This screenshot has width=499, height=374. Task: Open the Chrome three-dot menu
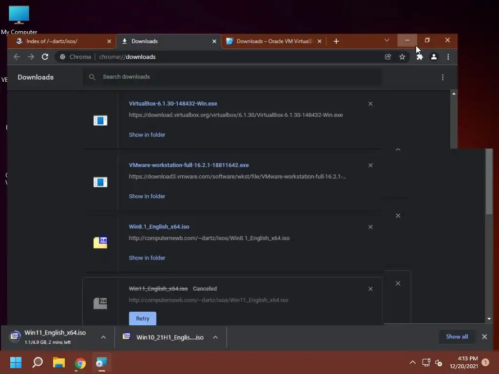(448, 56)
